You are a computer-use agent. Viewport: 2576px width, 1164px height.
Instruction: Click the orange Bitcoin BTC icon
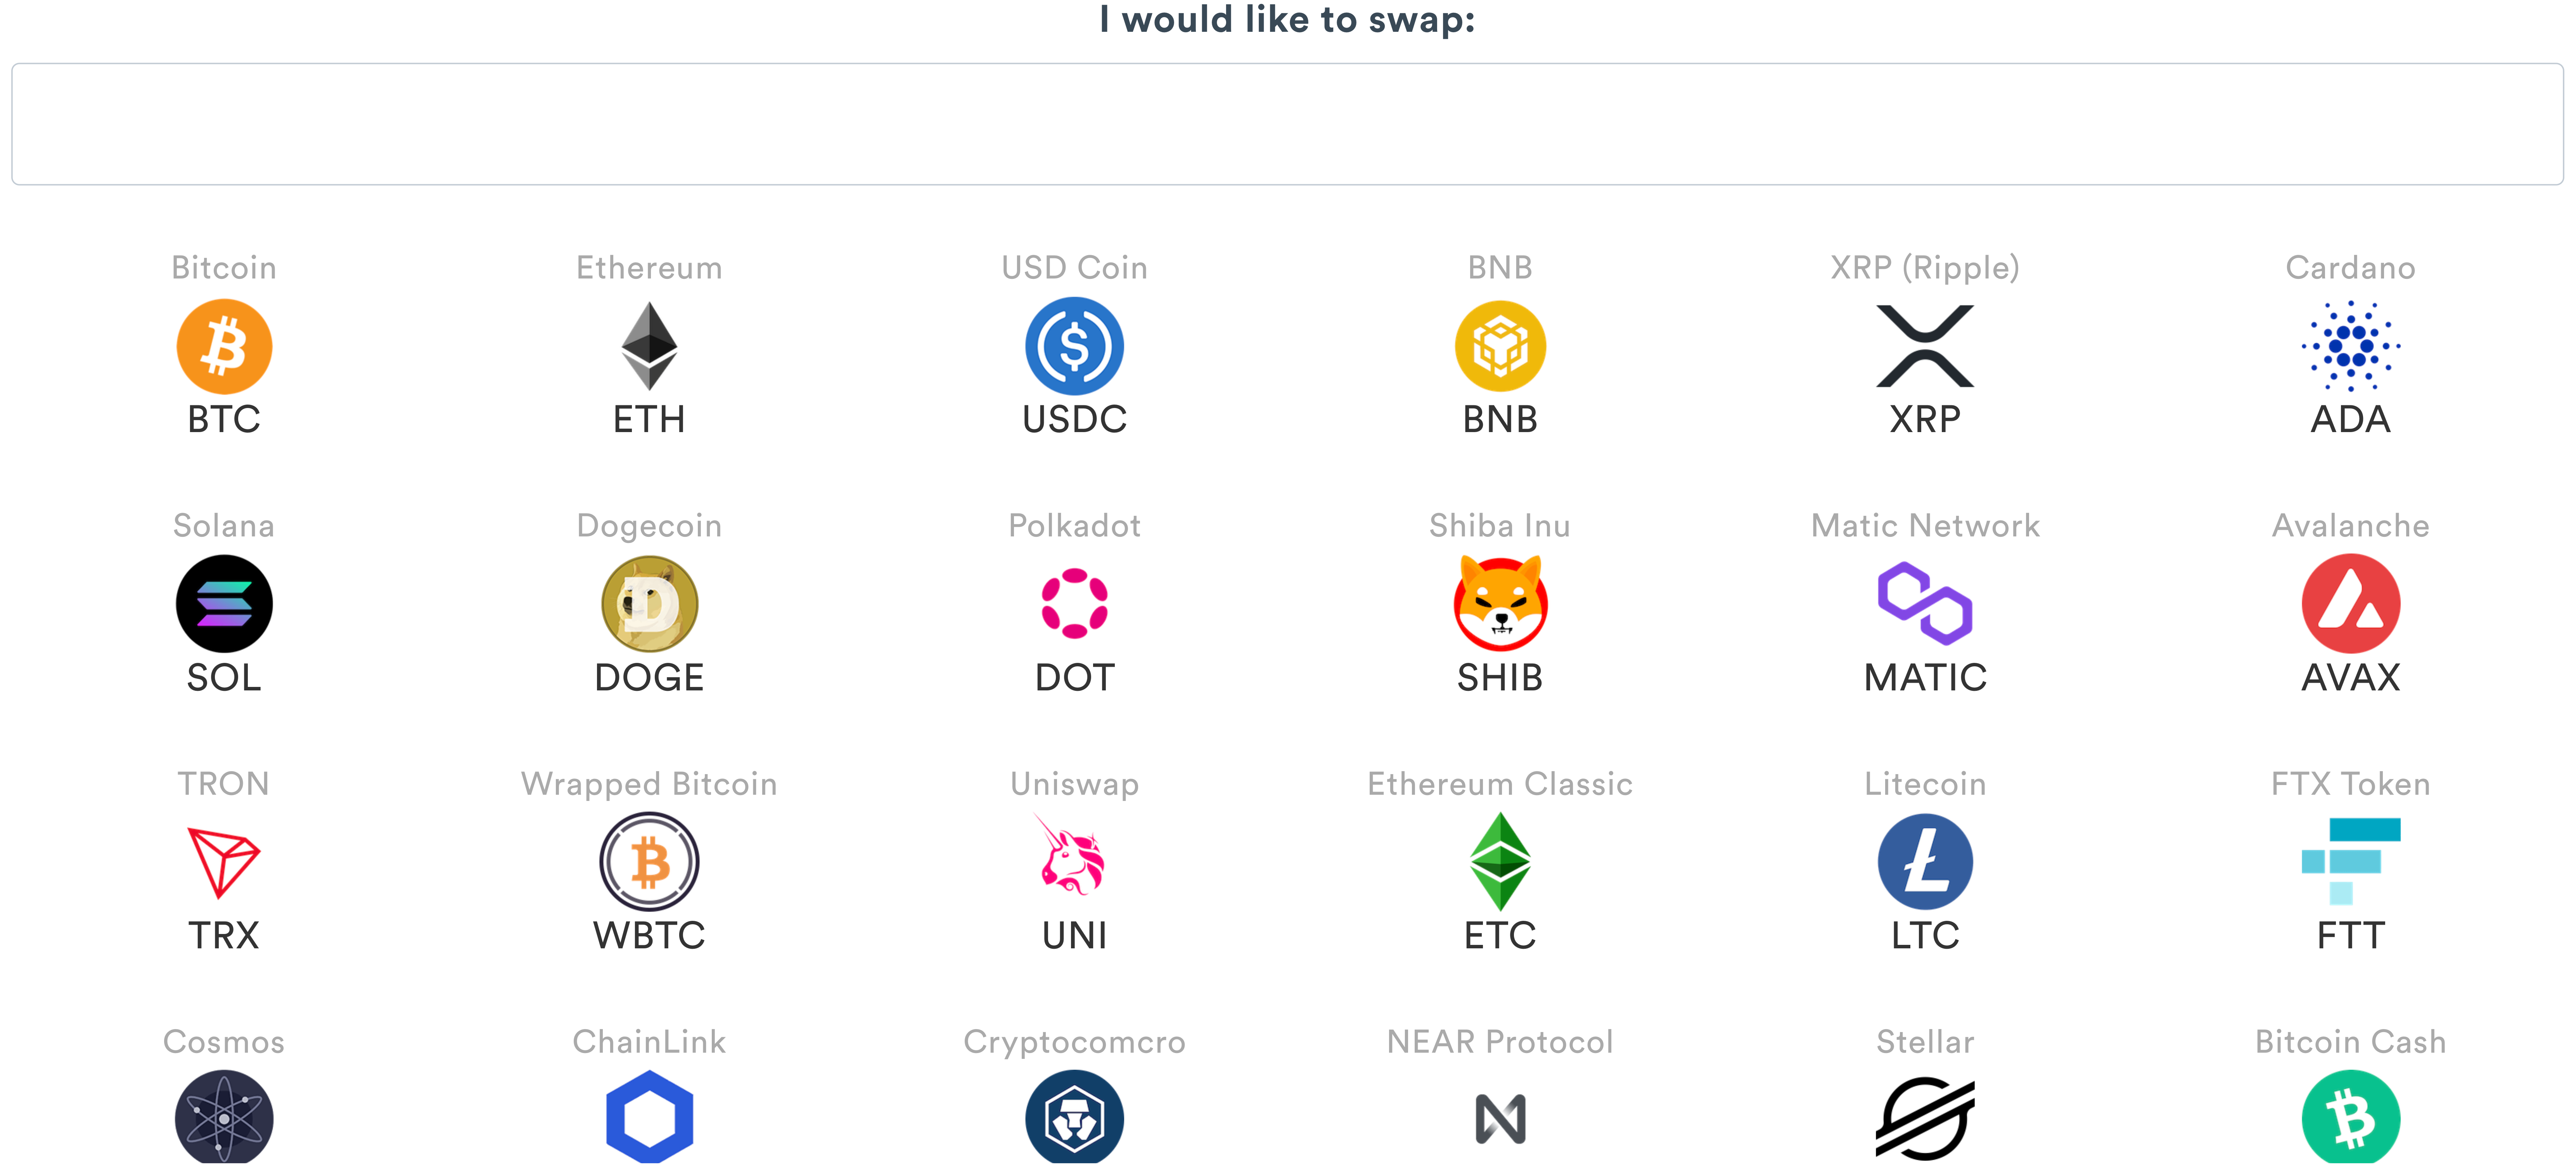224,346
